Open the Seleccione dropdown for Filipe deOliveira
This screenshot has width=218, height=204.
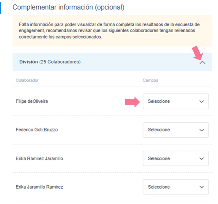[176, 101]
